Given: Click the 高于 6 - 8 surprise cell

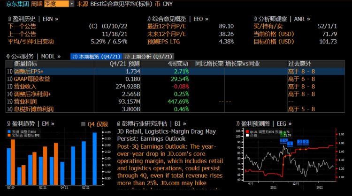Looking at the screenshot, I should click(x=301, y=79).
